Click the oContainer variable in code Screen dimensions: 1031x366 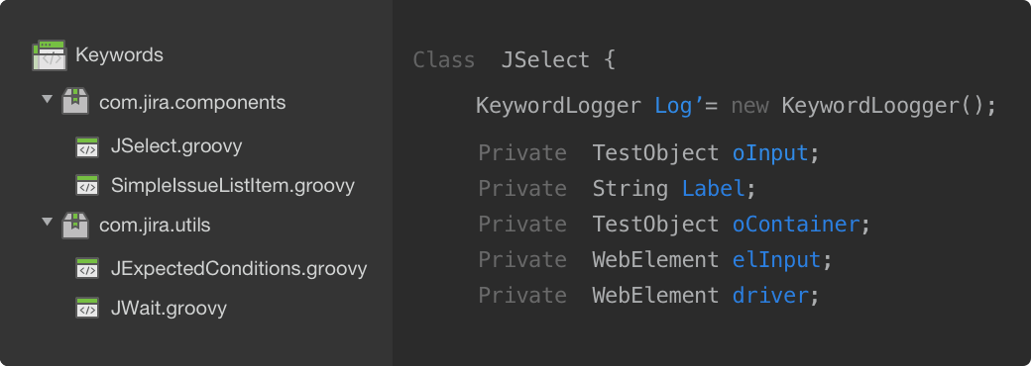tap(796, 225)
